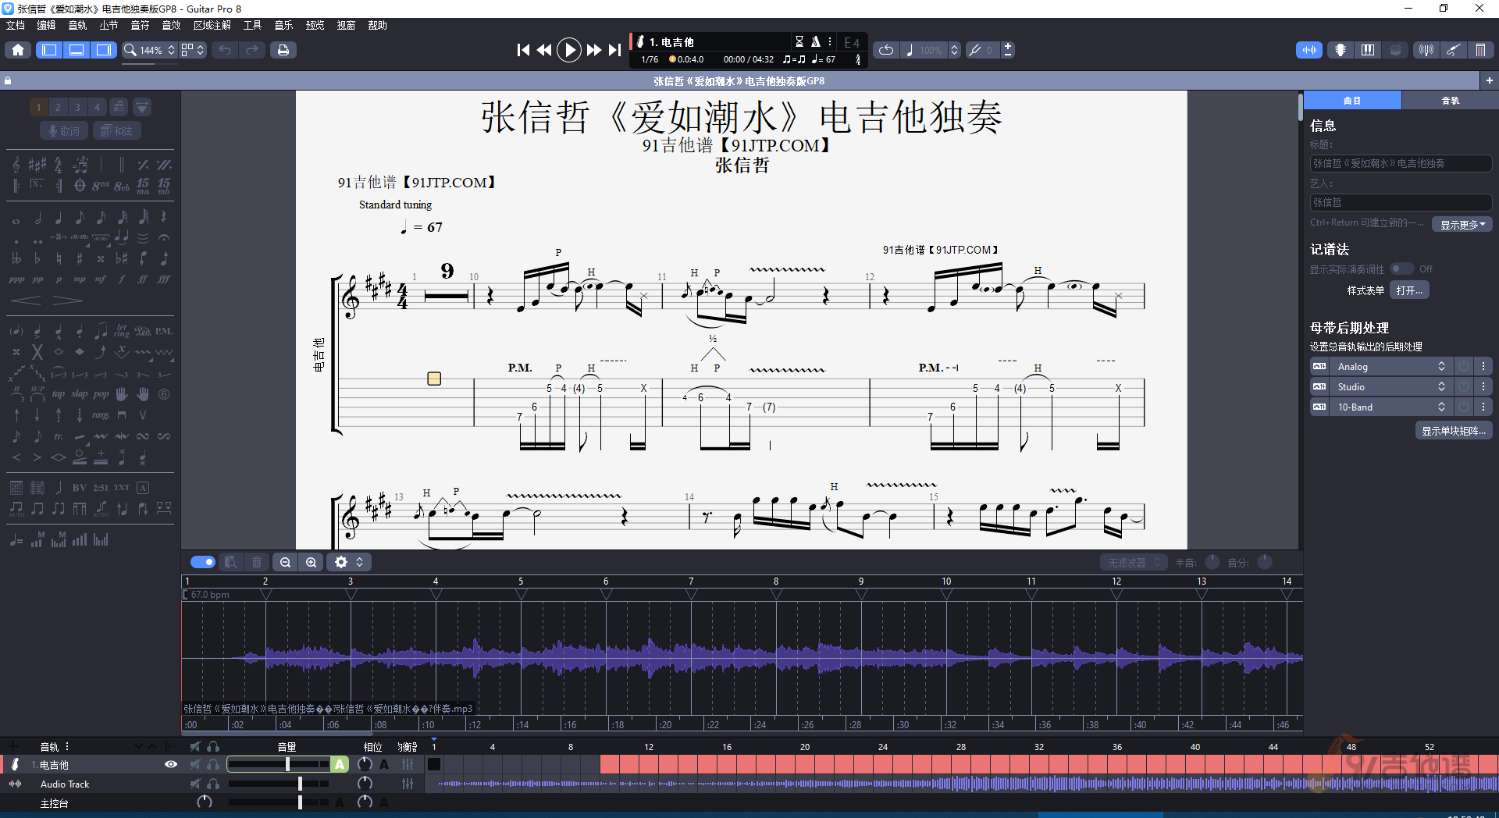Toggle audio track sync switch

(203, 562)
